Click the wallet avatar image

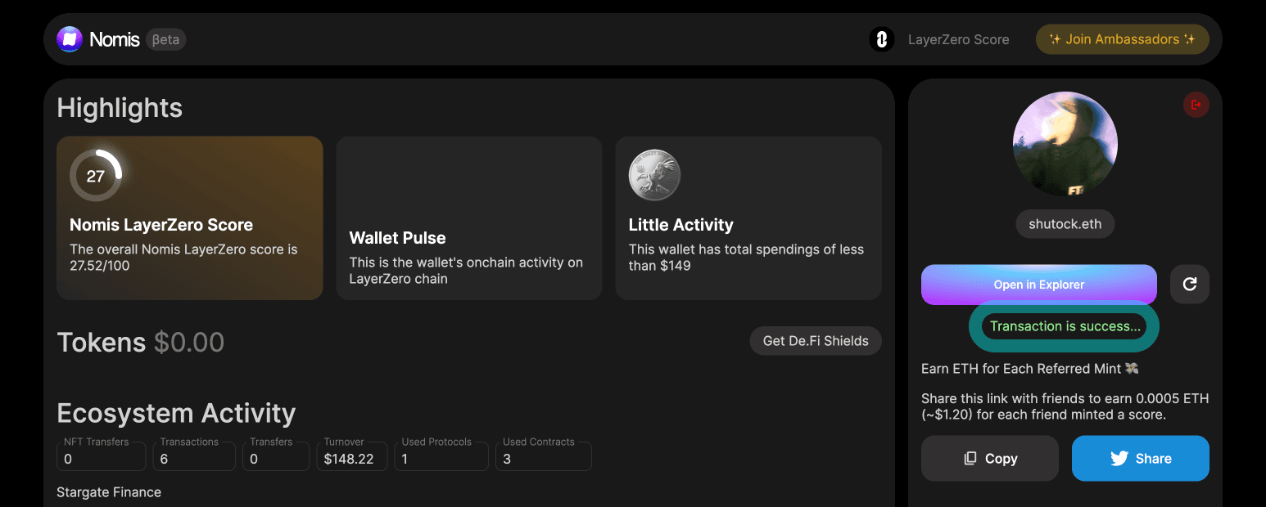click(1065, 144)
